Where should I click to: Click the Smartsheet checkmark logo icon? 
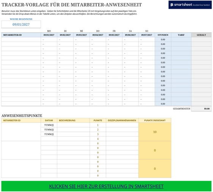pyautogui.click(x=172, y=5)
